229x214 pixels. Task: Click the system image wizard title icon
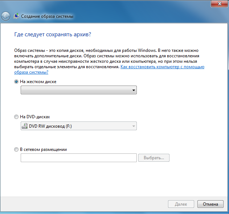(17, 16)
